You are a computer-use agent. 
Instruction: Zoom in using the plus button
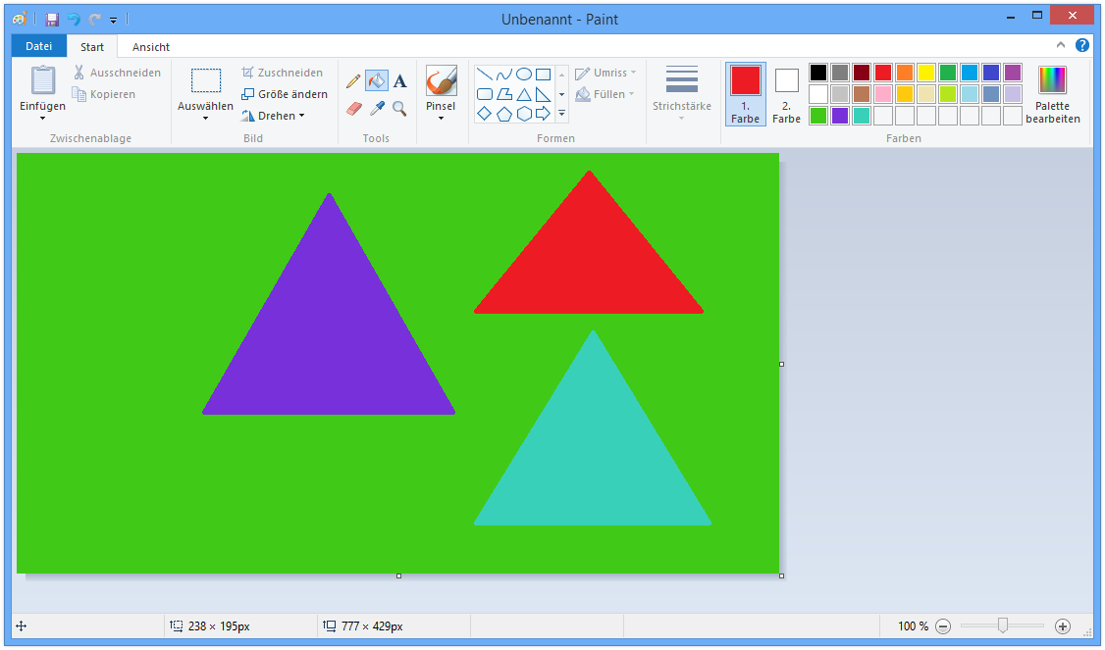tap(1063, 625)
